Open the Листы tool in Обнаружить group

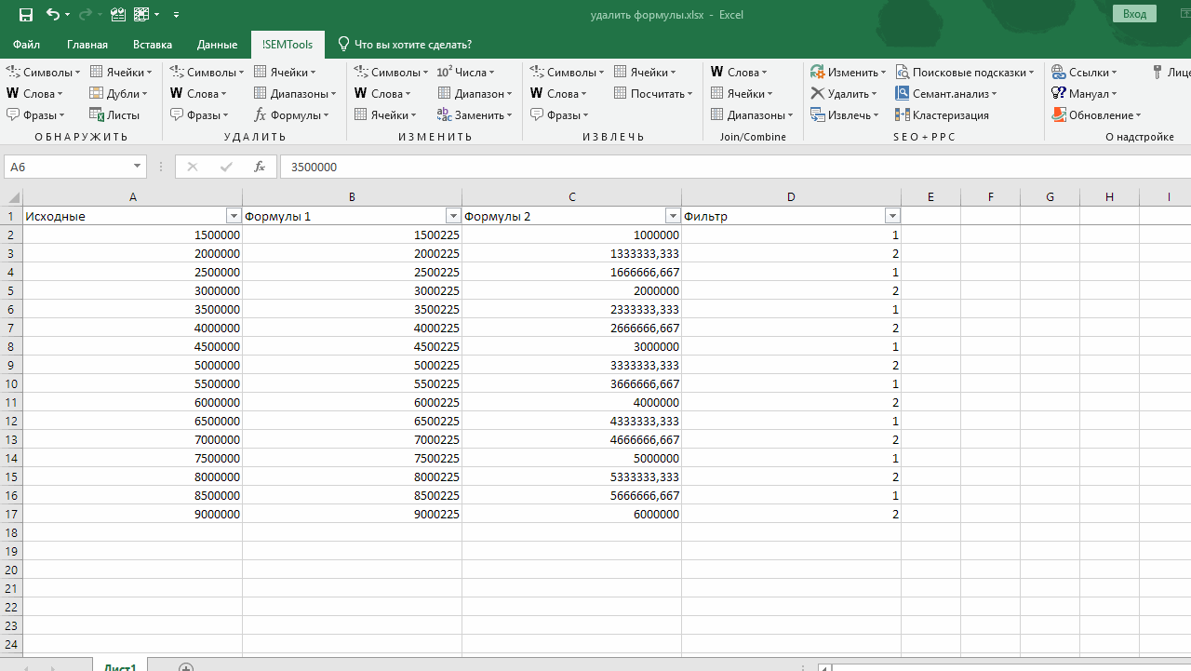point(114,115)
